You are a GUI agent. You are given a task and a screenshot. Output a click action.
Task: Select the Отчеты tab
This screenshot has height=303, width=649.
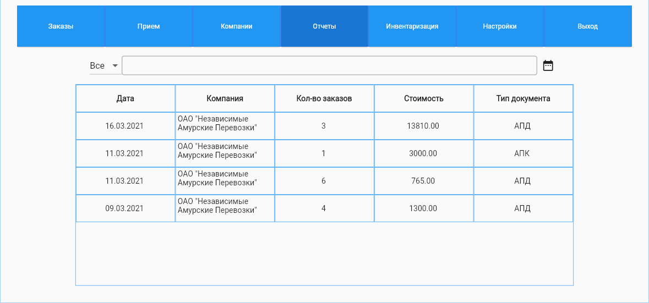coord(324,26)
